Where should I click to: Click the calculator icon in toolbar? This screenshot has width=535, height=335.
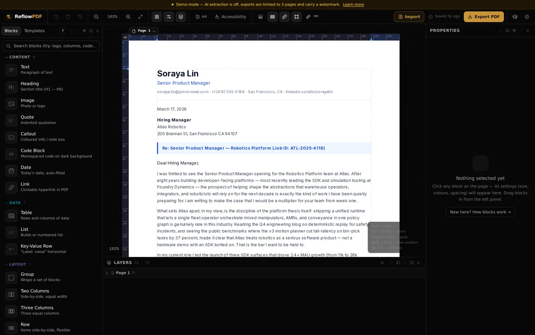(260, 17)
